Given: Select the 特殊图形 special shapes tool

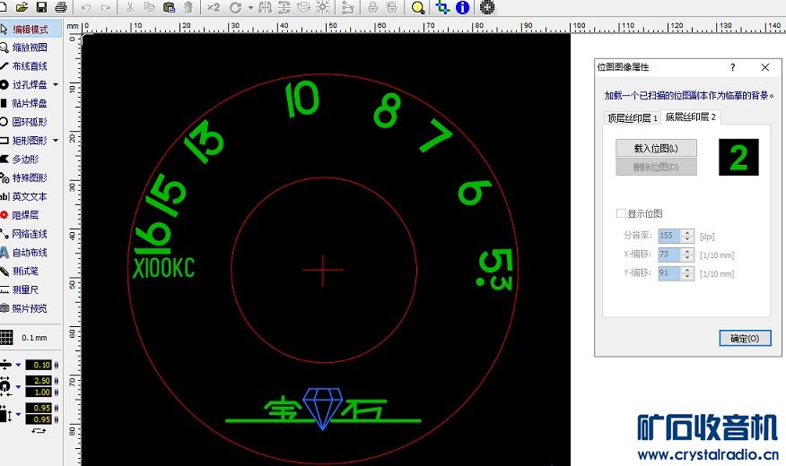Looking at the screenshot, I should 31,177.
